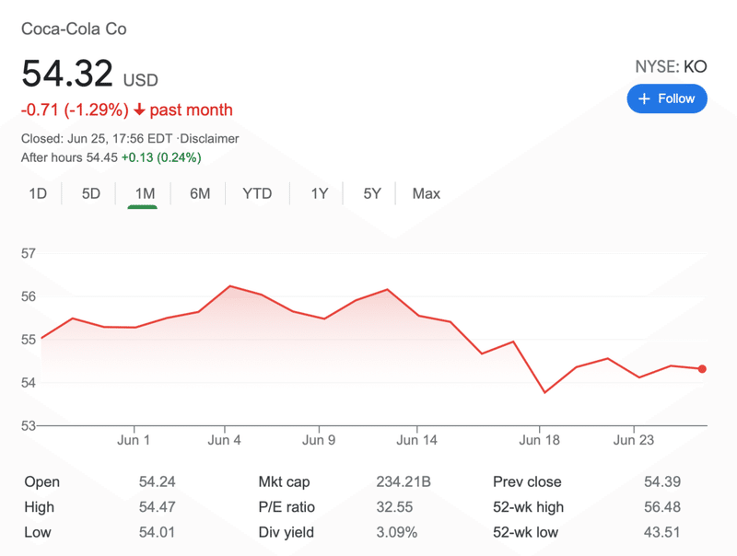Switch chart to 5D range
This screenshot has width=737, height=556.
[x=90, y=193]
